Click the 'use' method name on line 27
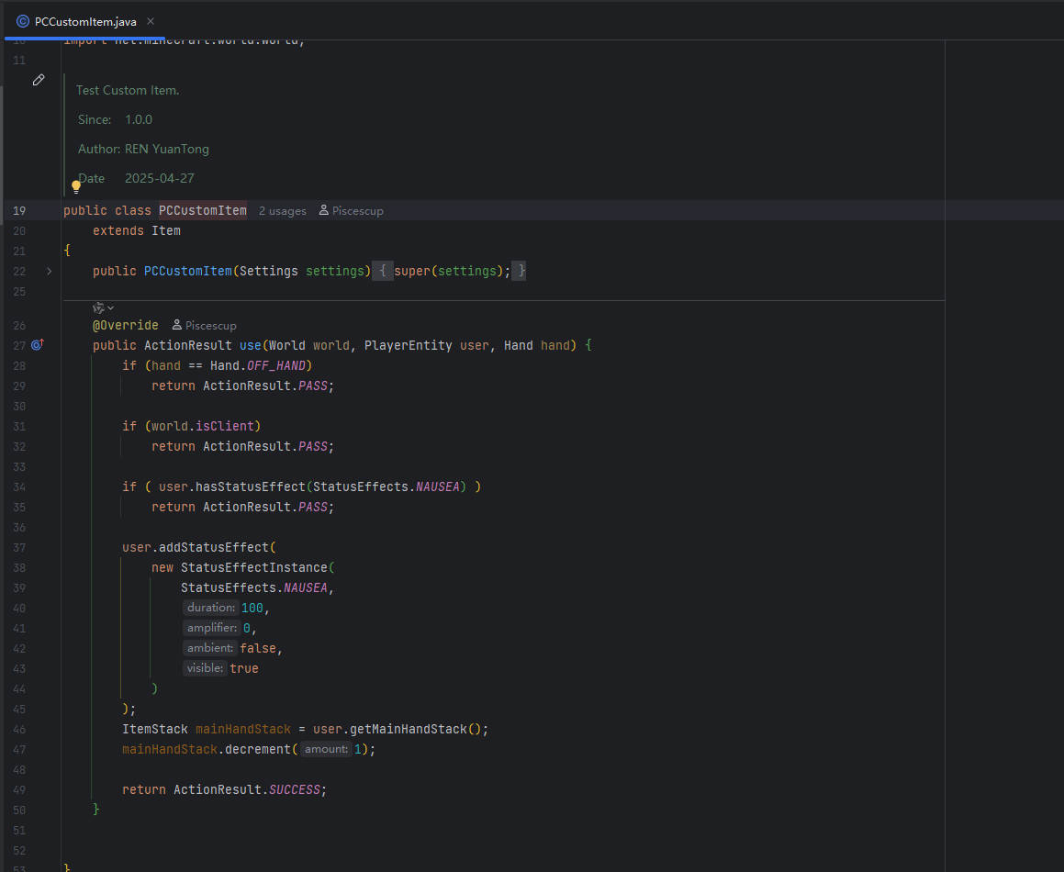 pos(251,345)
